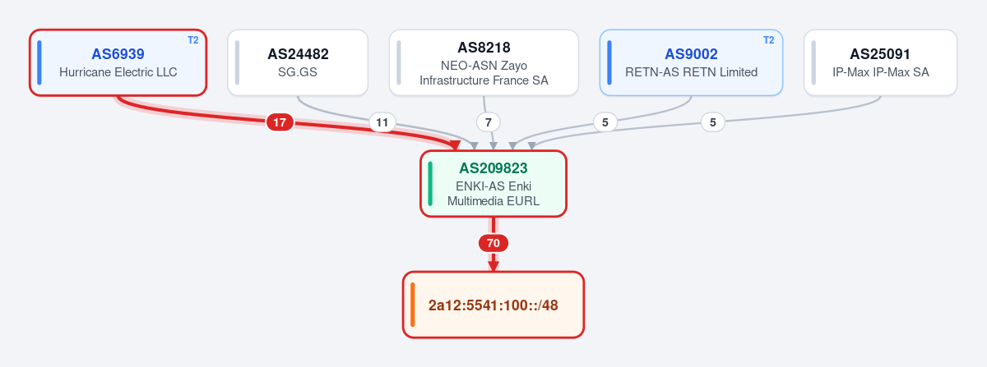987x367 pixels.
Task: Open the AS8218 NEO-ASN Zayo node
Action: coord(484,62)
